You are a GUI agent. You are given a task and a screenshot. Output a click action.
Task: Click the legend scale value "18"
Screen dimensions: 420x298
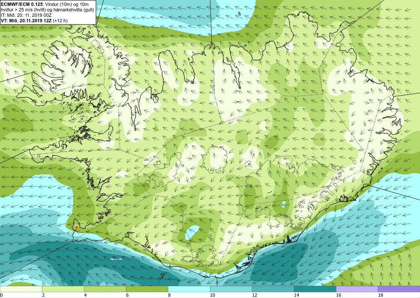click(x=381, y=295)
